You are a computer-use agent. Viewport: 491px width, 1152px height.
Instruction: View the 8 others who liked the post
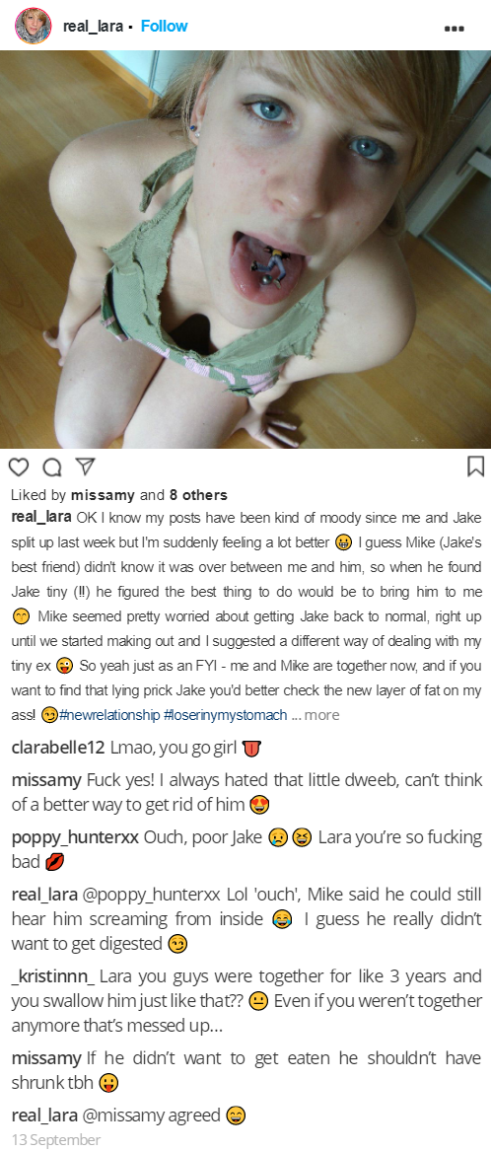197,495
